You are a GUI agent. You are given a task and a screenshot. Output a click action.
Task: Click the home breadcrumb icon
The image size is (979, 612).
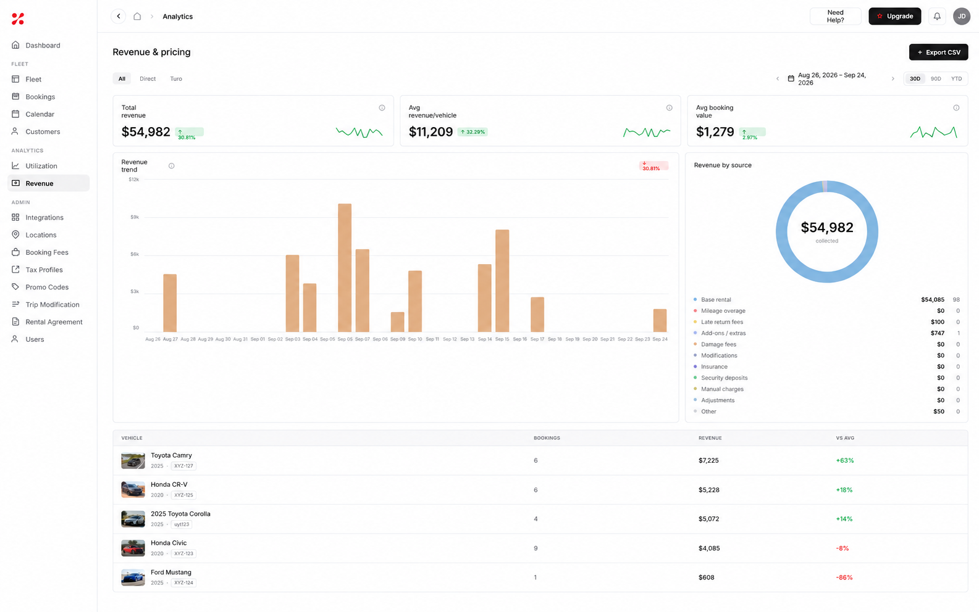(x=137, y=17)
